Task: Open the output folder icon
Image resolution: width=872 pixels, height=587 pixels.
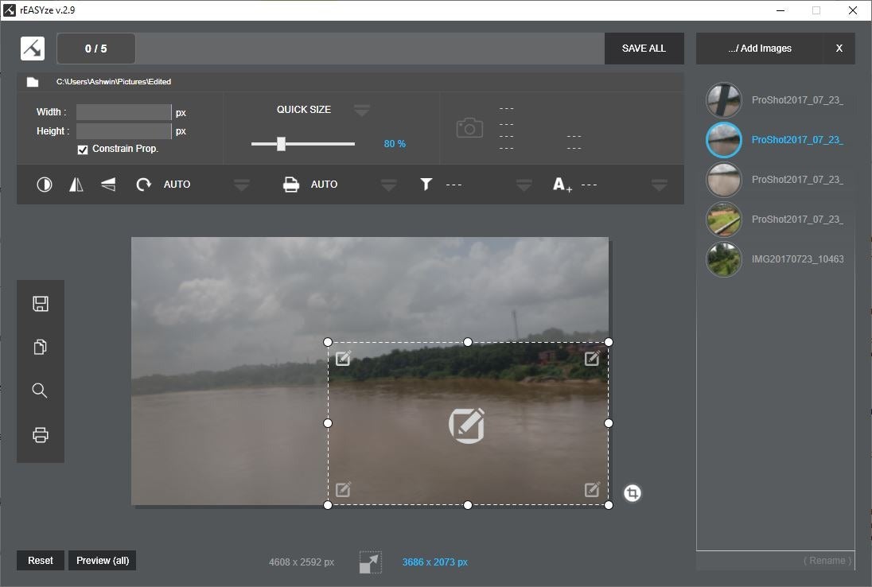Action: coord(33,82)
